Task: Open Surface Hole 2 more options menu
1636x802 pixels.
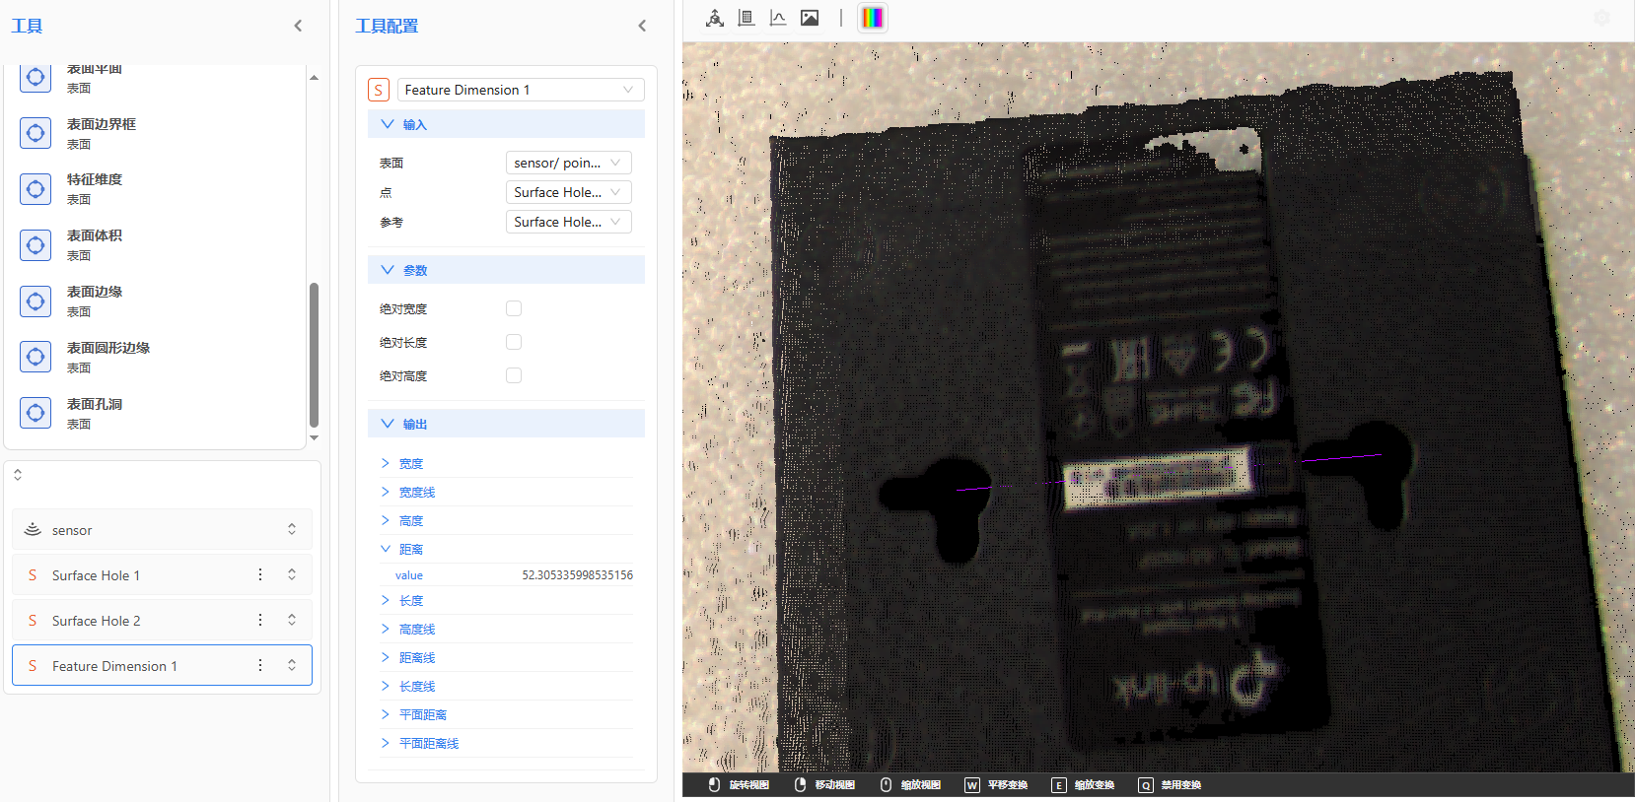Action: (260, 620)
